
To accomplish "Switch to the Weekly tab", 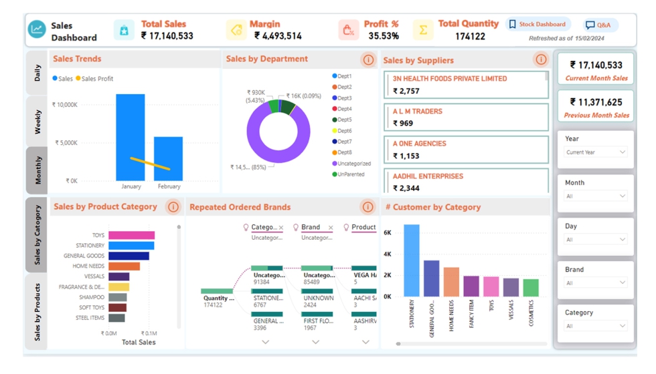I will (37, 122).
